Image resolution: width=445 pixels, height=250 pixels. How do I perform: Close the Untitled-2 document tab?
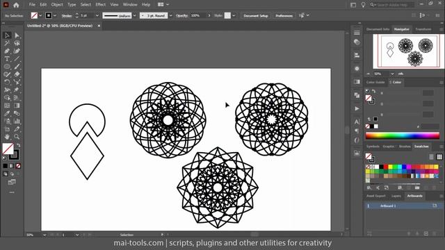tap(99, 26)
